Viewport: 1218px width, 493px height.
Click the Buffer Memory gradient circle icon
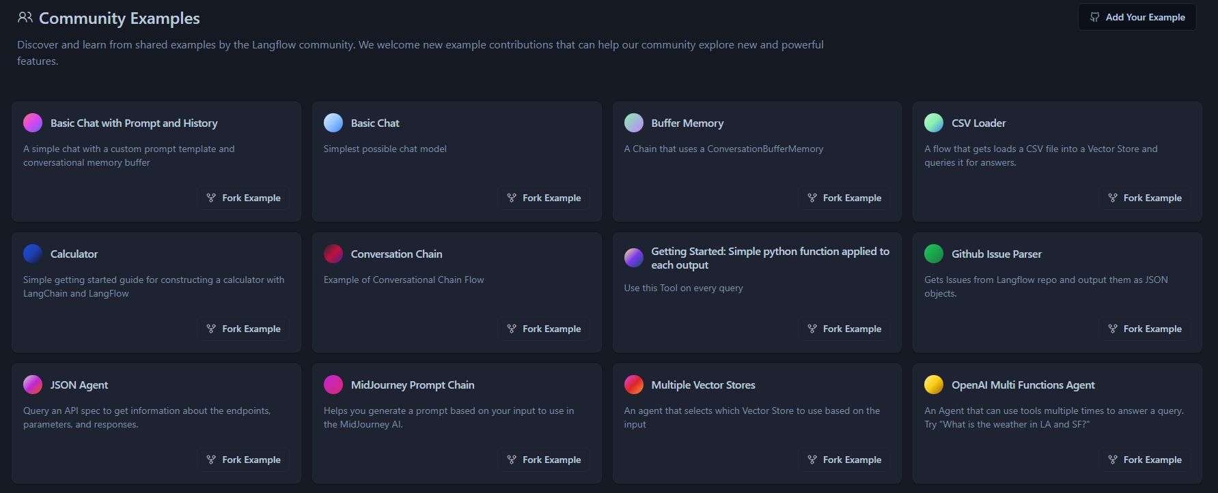click(634, 123)
